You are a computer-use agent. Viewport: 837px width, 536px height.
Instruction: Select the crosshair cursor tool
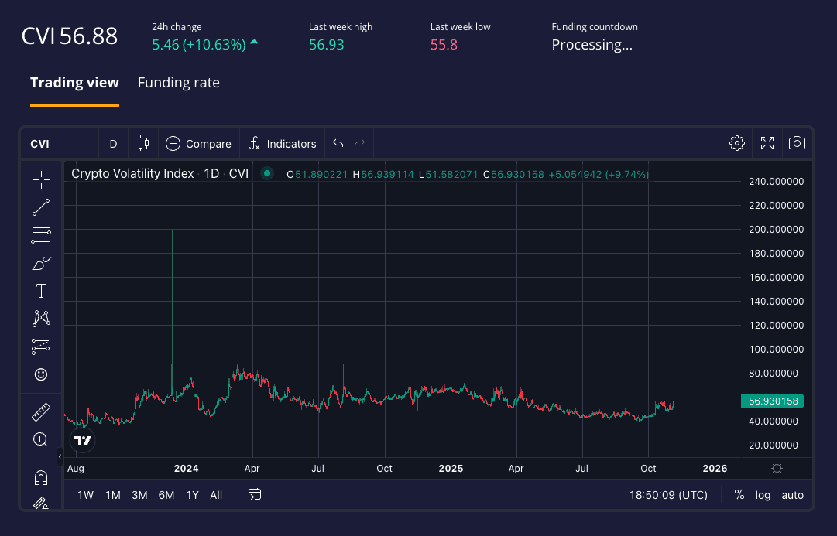click(x=41, y=179)
